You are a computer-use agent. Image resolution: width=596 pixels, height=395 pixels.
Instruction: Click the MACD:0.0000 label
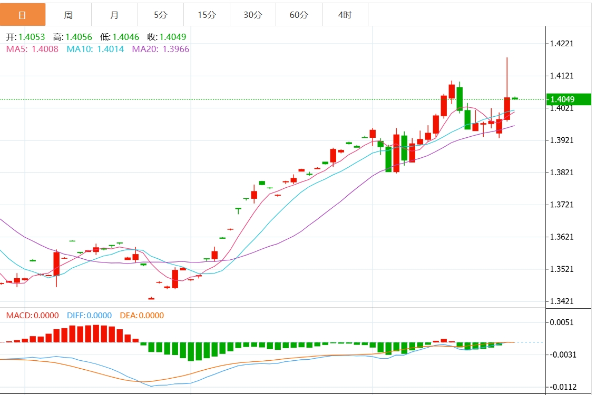(x=32, y=316)
